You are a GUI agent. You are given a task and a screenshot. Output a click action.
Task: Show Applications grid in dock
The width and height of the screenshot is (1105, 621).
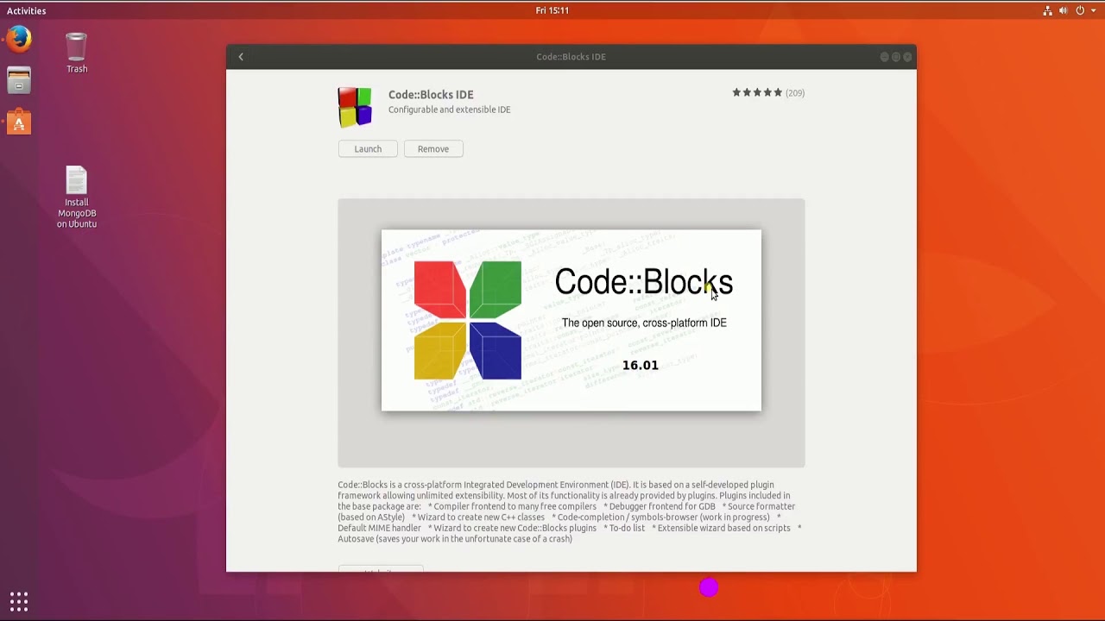18,601
